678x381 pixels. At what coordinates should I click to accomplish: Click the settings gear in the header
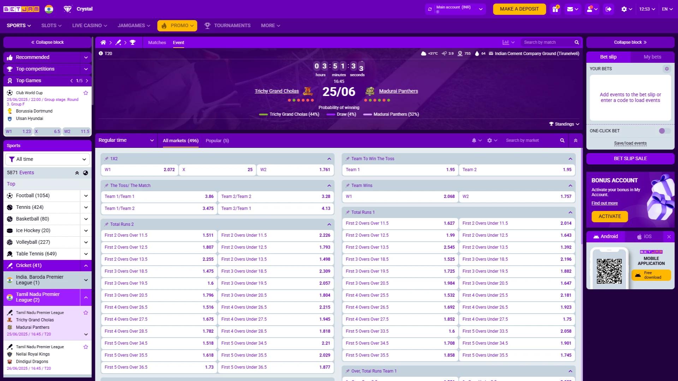(624, 9)
